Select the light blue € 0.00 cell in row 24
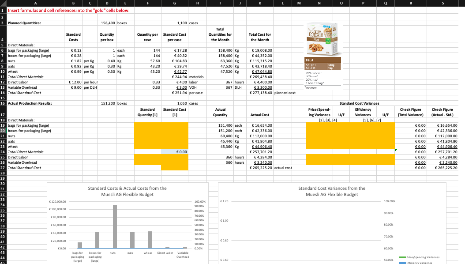 tap(175, 152)
